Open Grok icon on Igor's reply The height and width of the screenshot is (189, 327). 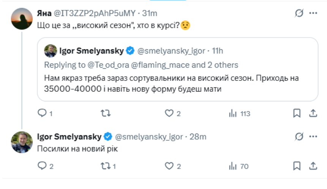point(299,136)
